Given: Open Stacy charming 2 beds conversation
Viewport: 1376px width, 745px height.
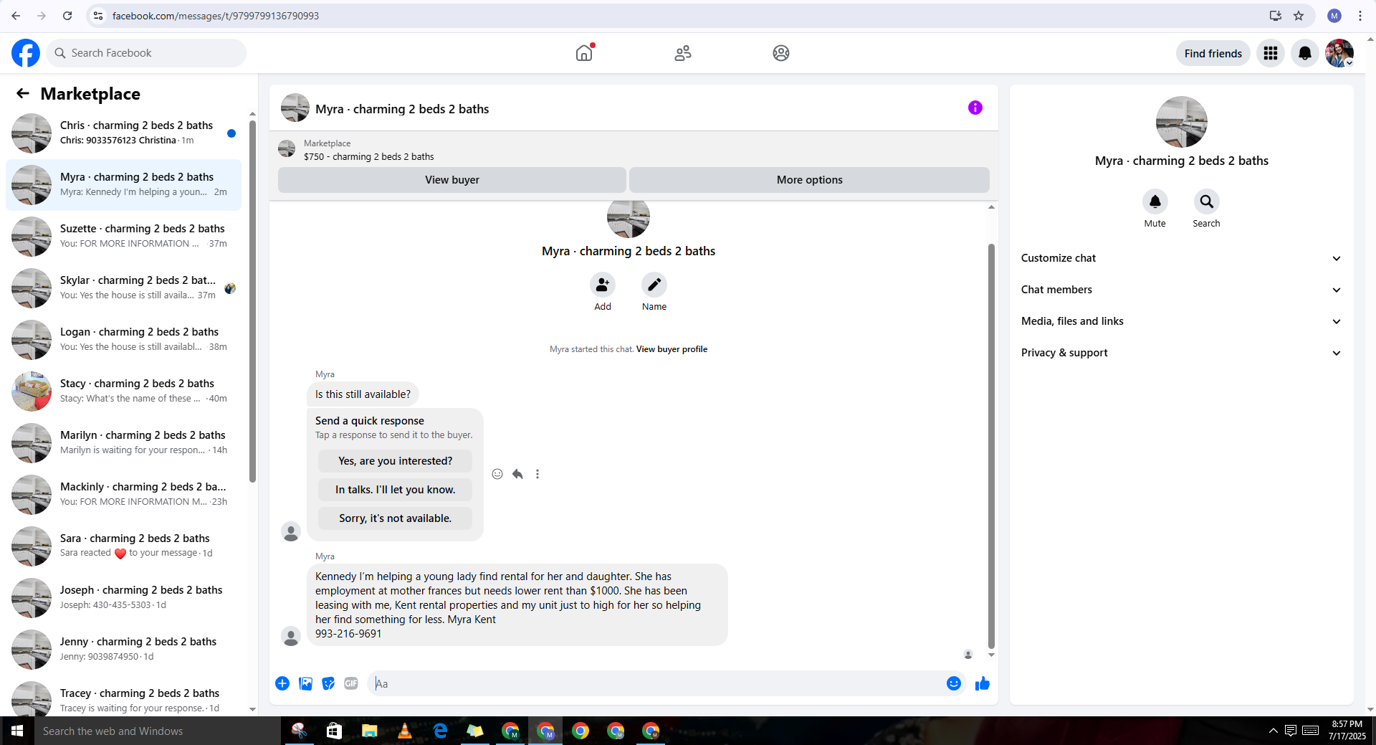Looking at the screenshot, I should point(123,391).
